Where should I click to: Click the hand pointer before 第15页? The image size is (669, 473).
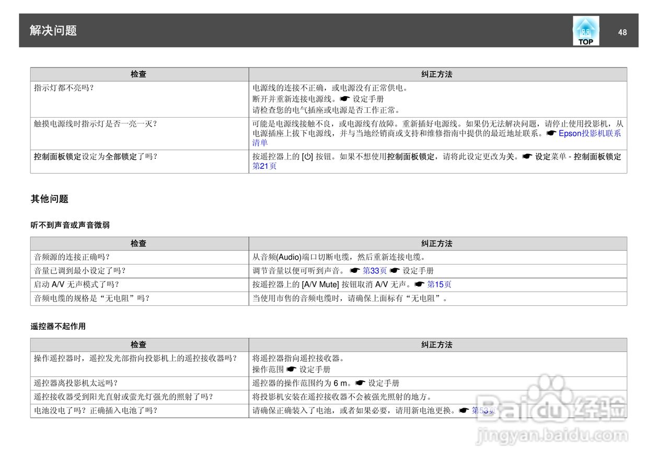tap(420, 284)
